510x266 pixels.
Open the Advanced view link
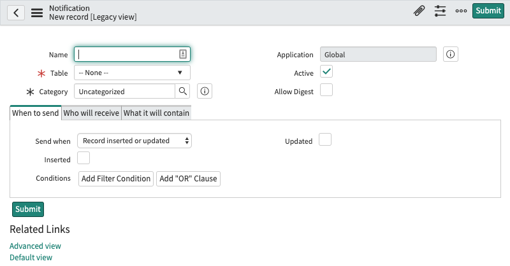pyautogui.click(x=35, y=246)
